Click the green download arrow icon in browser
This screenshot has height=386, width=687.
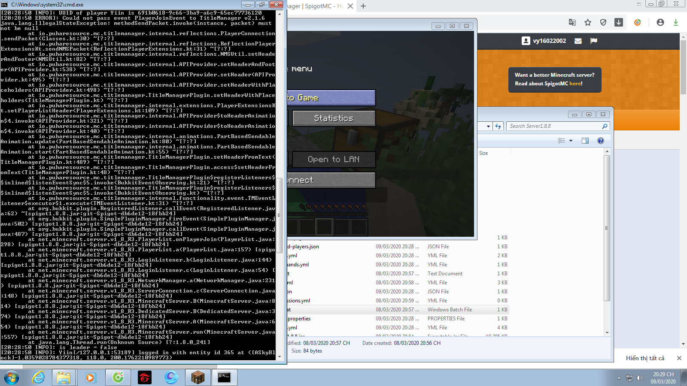click(x=676, y=22)
